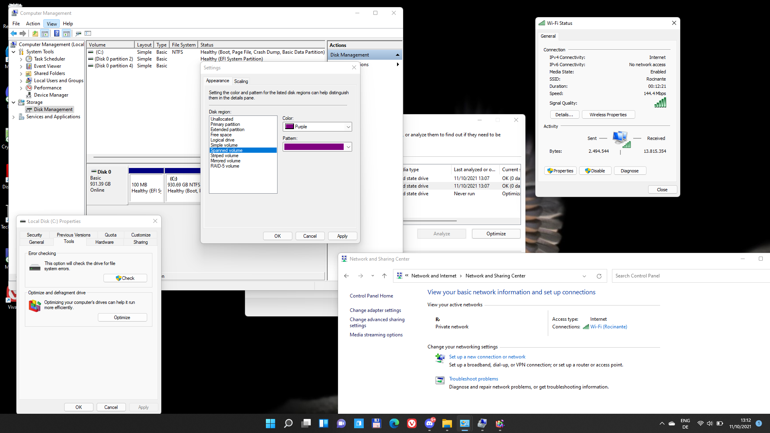Collapse the Storage tree node

pyautogui.click(x=14, y=103)
